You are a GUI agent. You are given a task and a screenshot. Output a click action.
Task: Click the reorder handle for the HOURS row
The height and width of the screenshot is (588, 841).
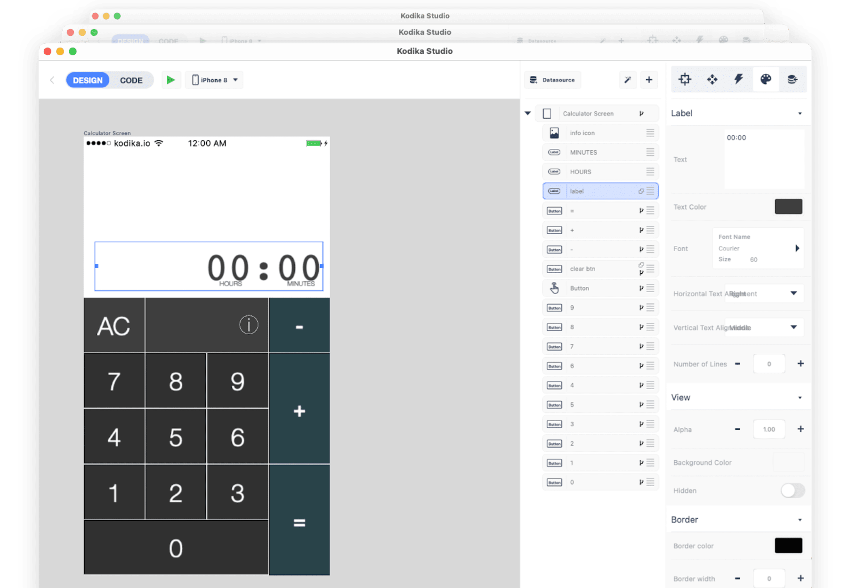point(650,171)
